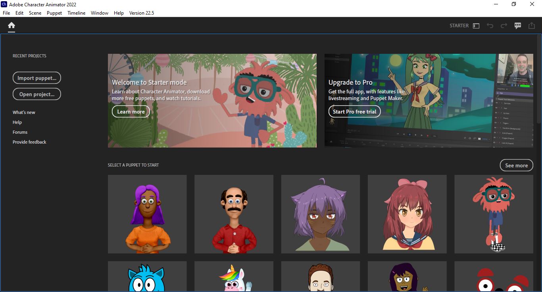Click Start Pro free trial button
The image size is (542, 292).
coord(355,112)
